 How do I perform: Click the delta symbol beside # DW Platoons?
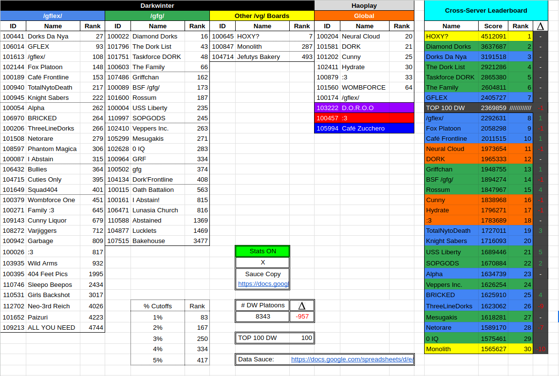coord(302,305)
